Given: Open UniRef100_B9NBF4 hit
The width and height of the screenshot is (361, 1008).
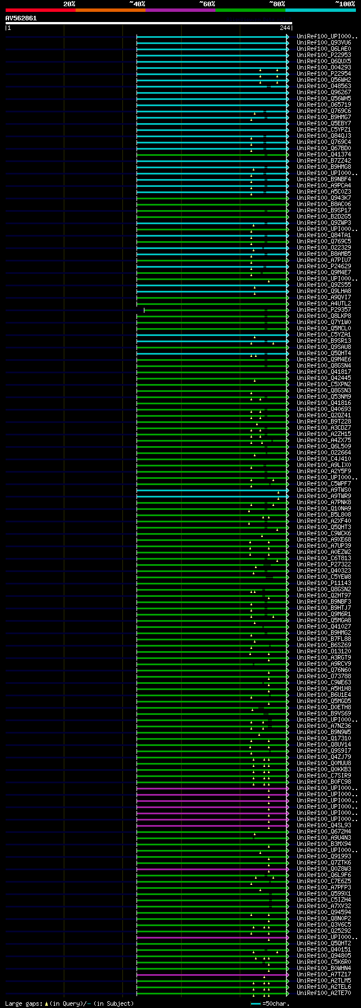Looking at the screenshot, I should 324,179.
